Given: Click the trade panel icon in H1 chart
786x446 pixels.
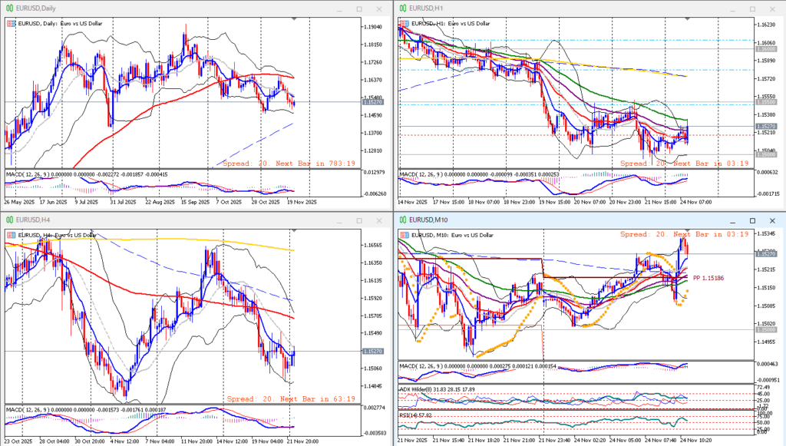Looking at the screenshot, I should click(404, 24).
